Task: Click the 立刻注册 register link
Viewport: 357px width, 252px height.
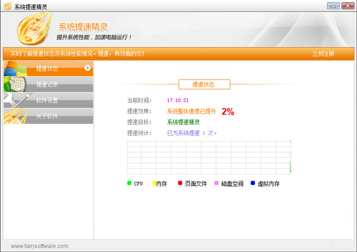Action: pyautogui.click(x=323, y=54)
